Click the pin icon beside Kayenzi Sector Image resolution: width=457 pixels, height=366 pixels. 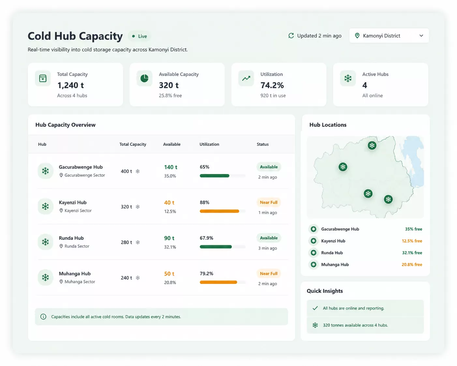[61, 211]
